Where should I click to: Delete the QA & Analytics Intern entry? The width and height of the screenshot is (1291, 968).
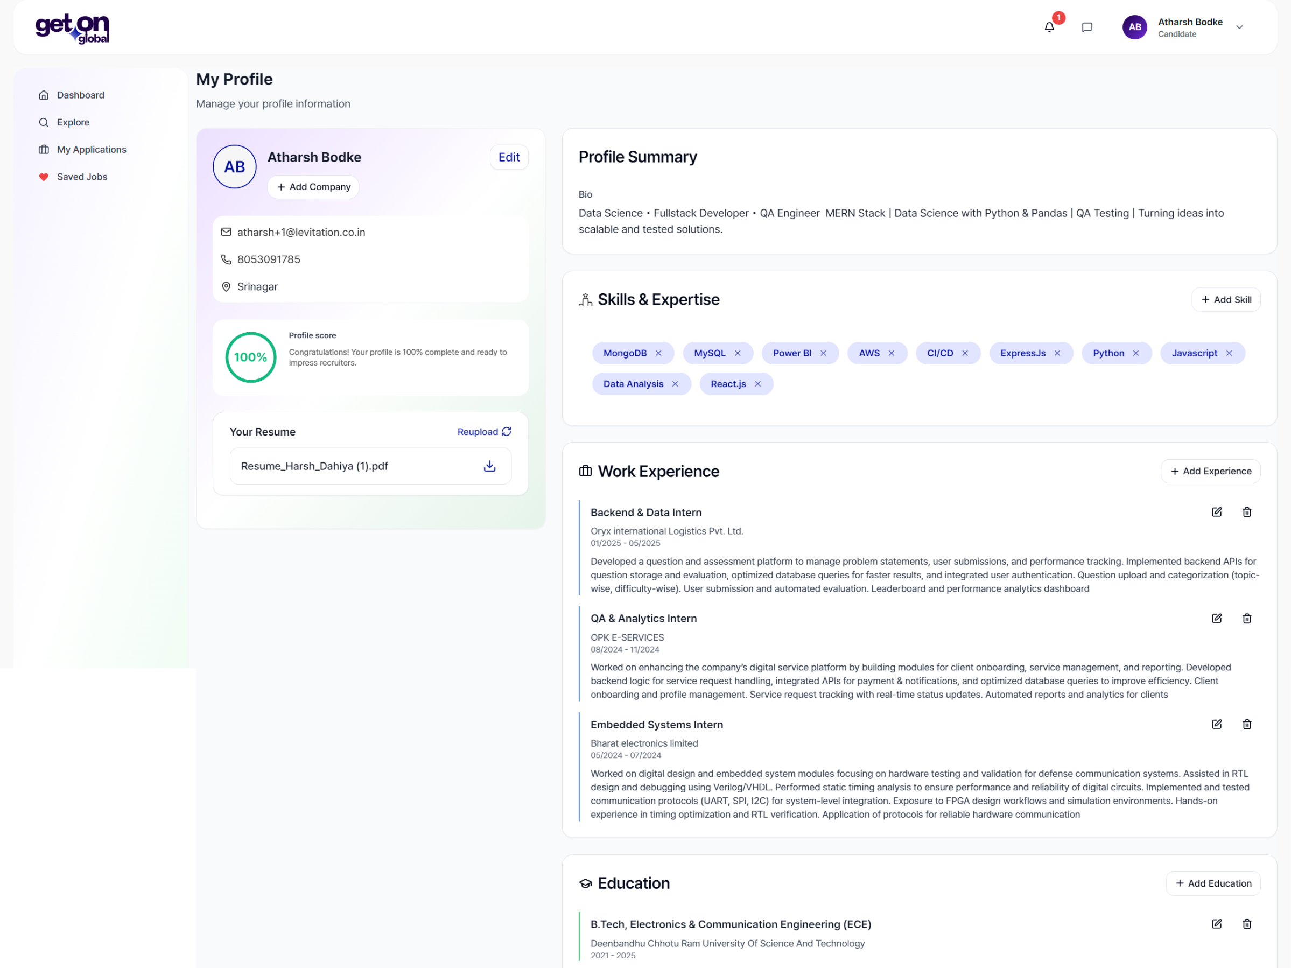pyautogui.click(x=1247, y=618)
